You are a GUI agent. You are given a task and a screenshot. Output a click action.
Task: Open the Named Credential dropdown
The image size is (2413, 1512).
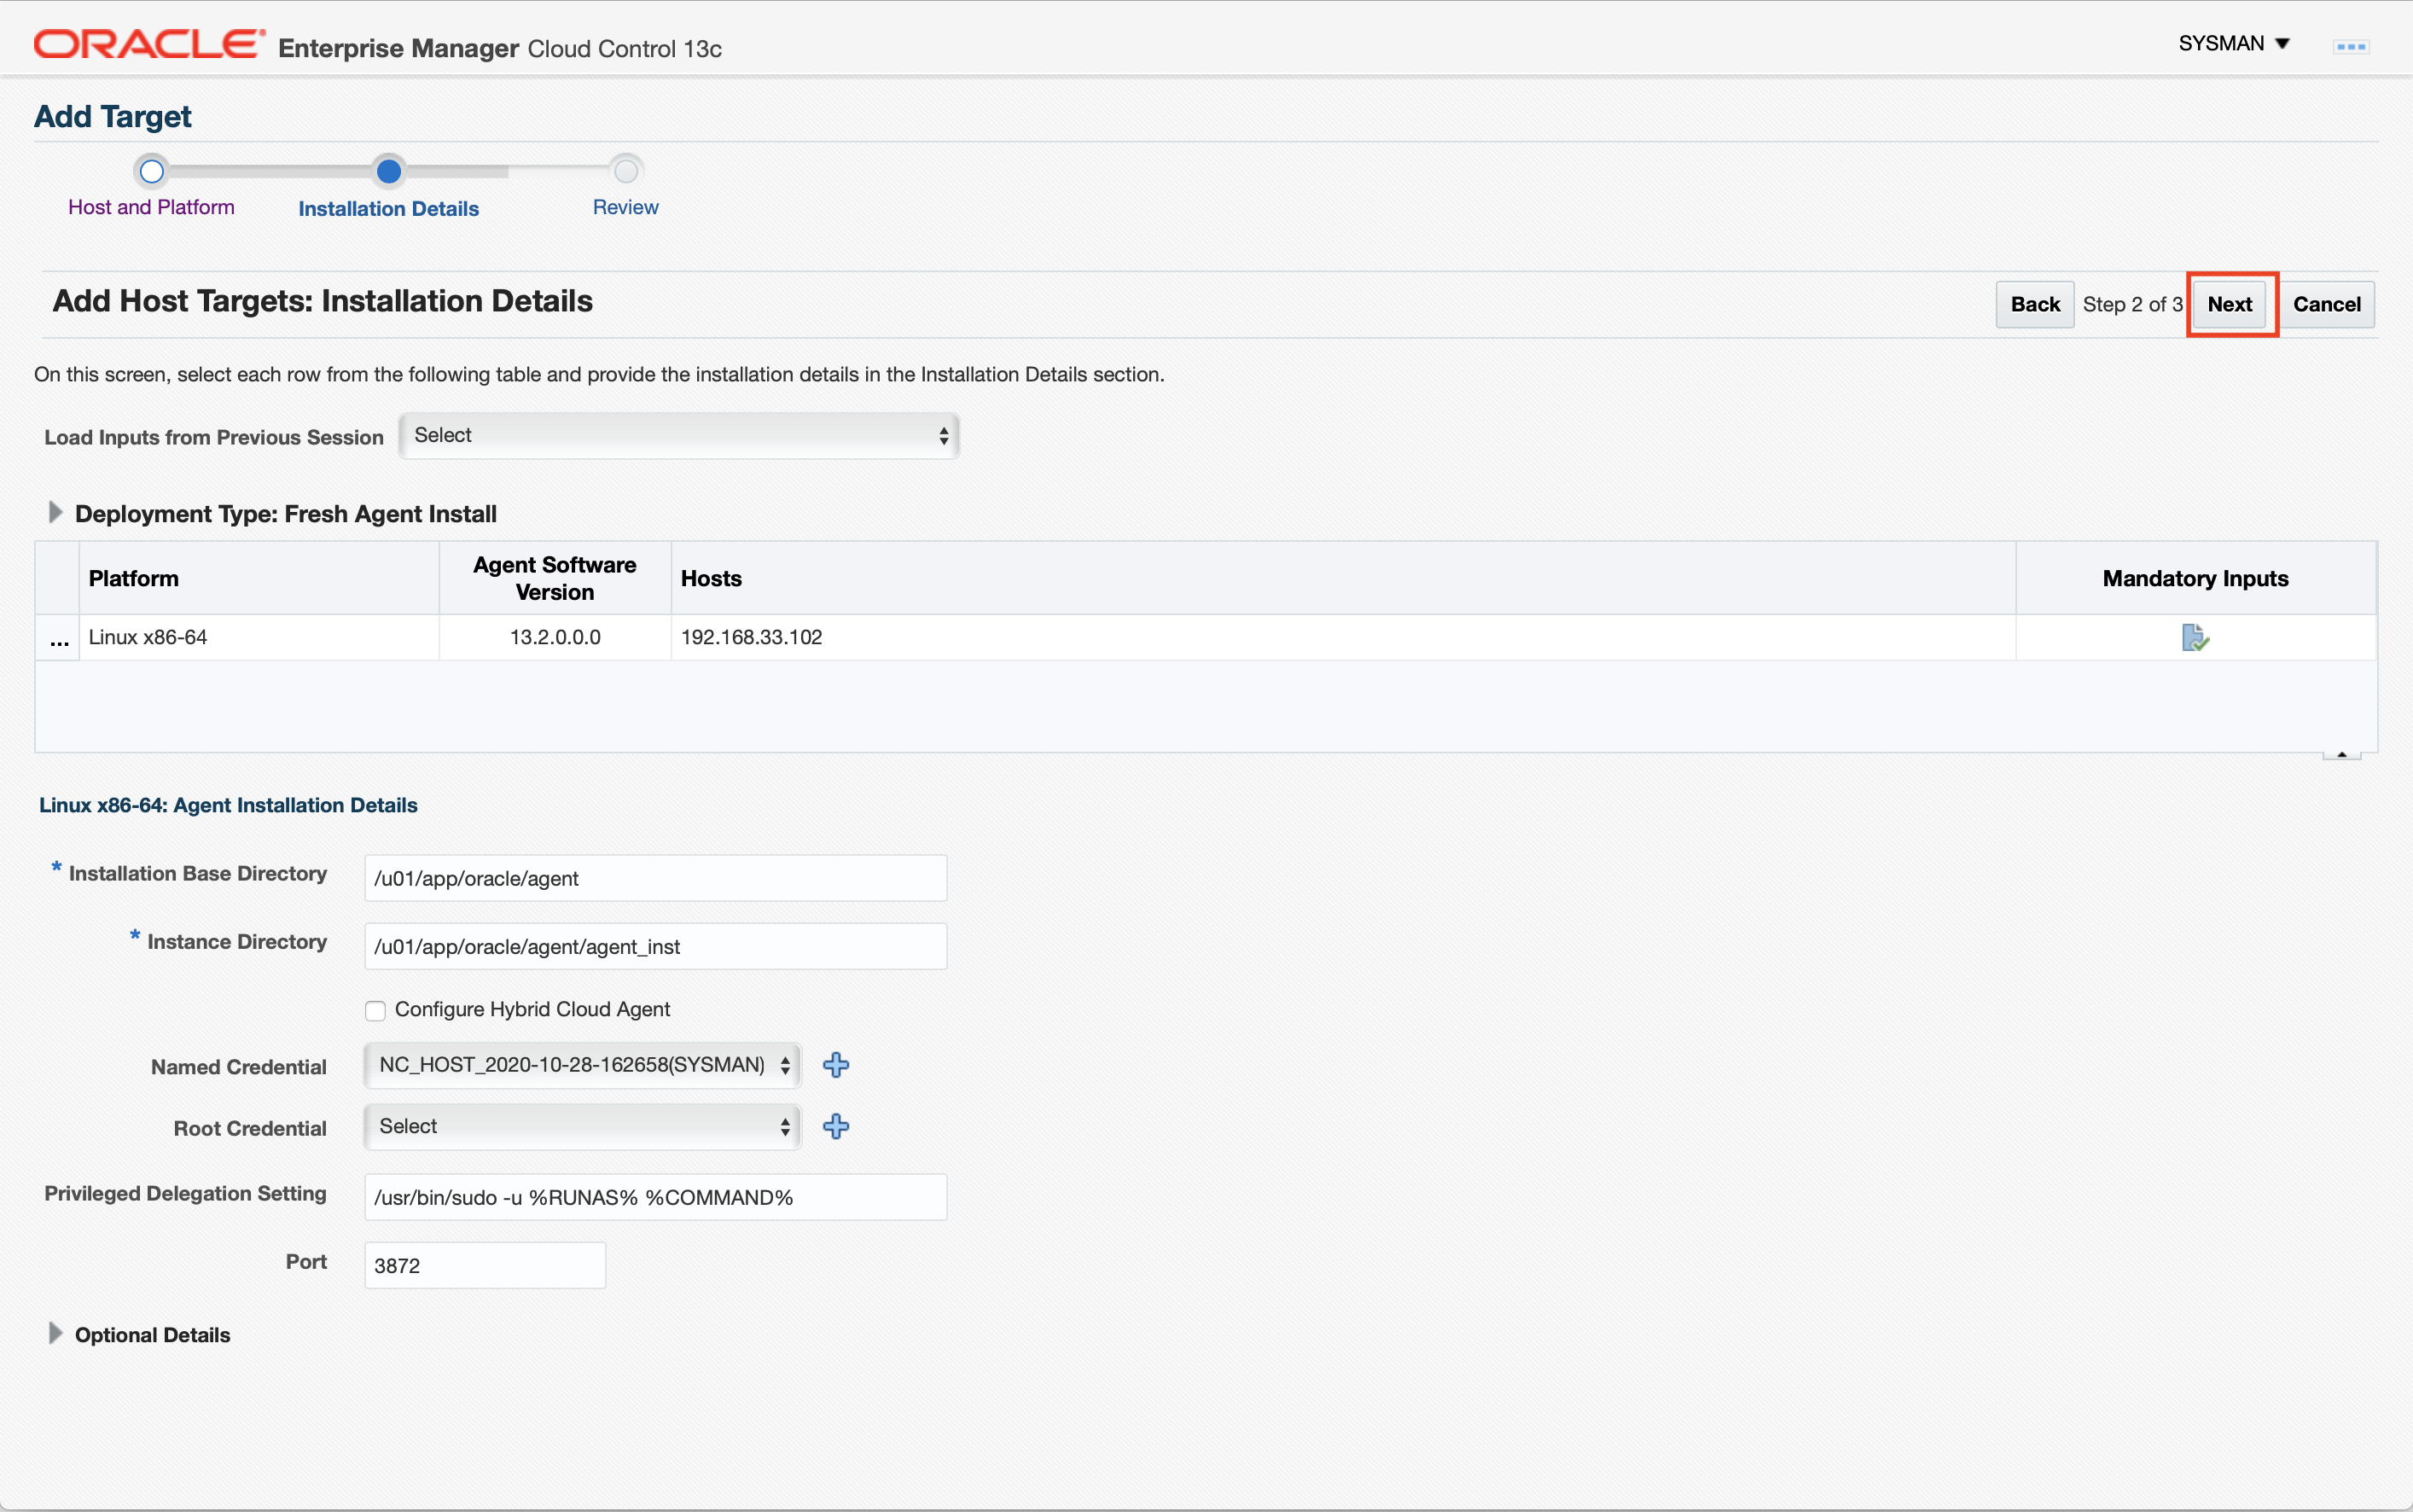point(582,1065)
